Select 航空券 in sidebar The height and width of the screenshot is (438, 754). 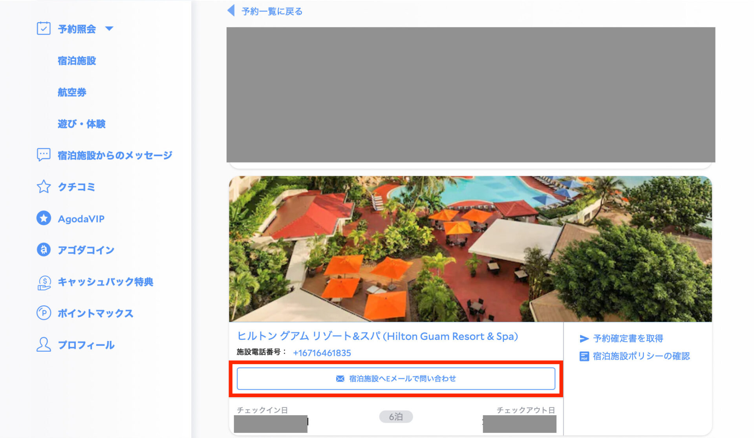click(72, 92)
